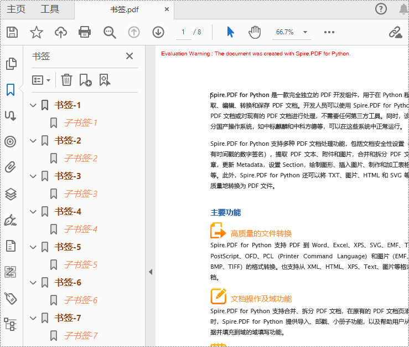Collapse the 书签-4 bookmark
The width and height of the screenshot is (409, 347).
[x=33, y=212]
